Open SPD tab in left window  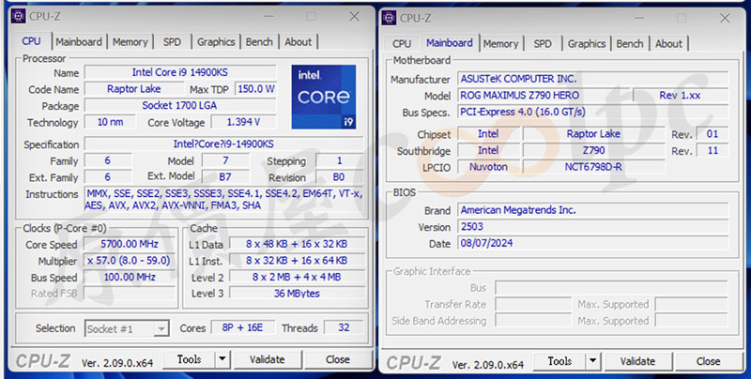coord(172,41)
